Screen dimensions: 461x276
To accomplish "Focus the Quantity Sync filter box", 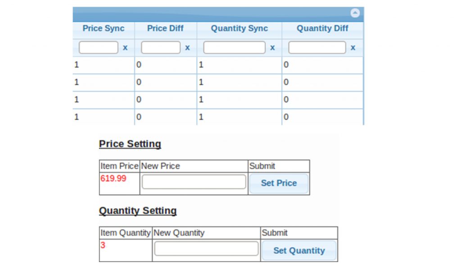I will [x=234, y=48].
